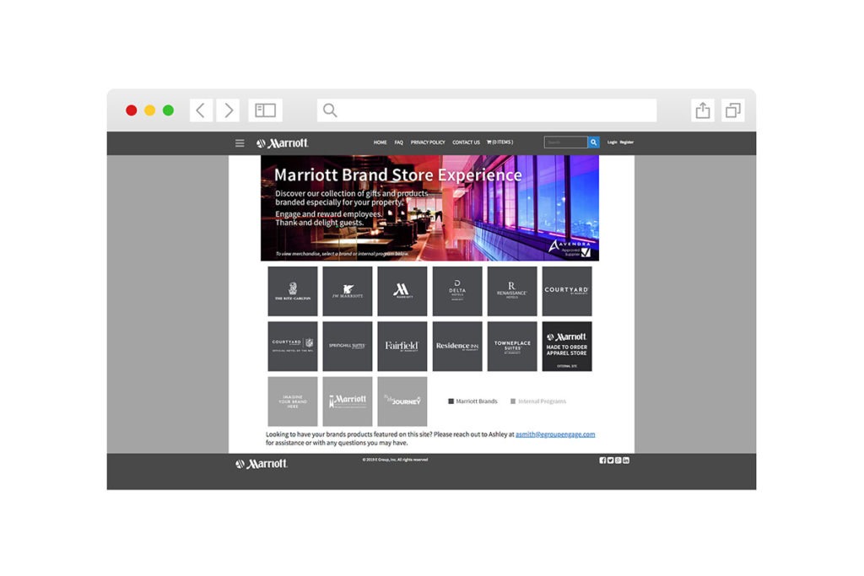Click the browser address bar

pyautogui.click(x=487, y=110)
